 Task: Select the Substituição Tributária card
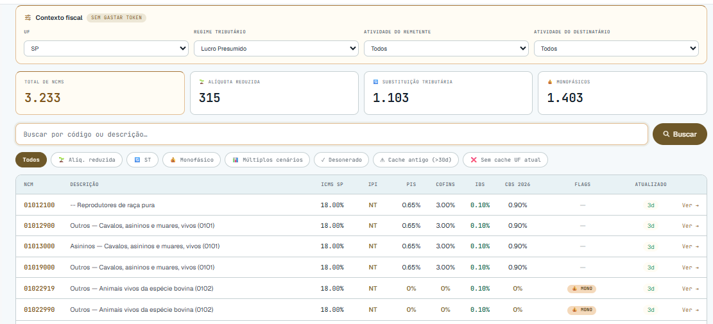tap(448, 92)
